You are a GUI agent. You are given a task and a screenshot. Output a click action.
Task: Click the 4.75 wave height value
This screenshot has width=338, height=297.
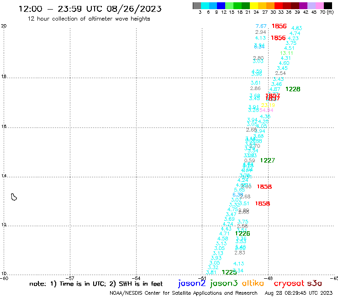pyautogui.click(x=233, y=209)
